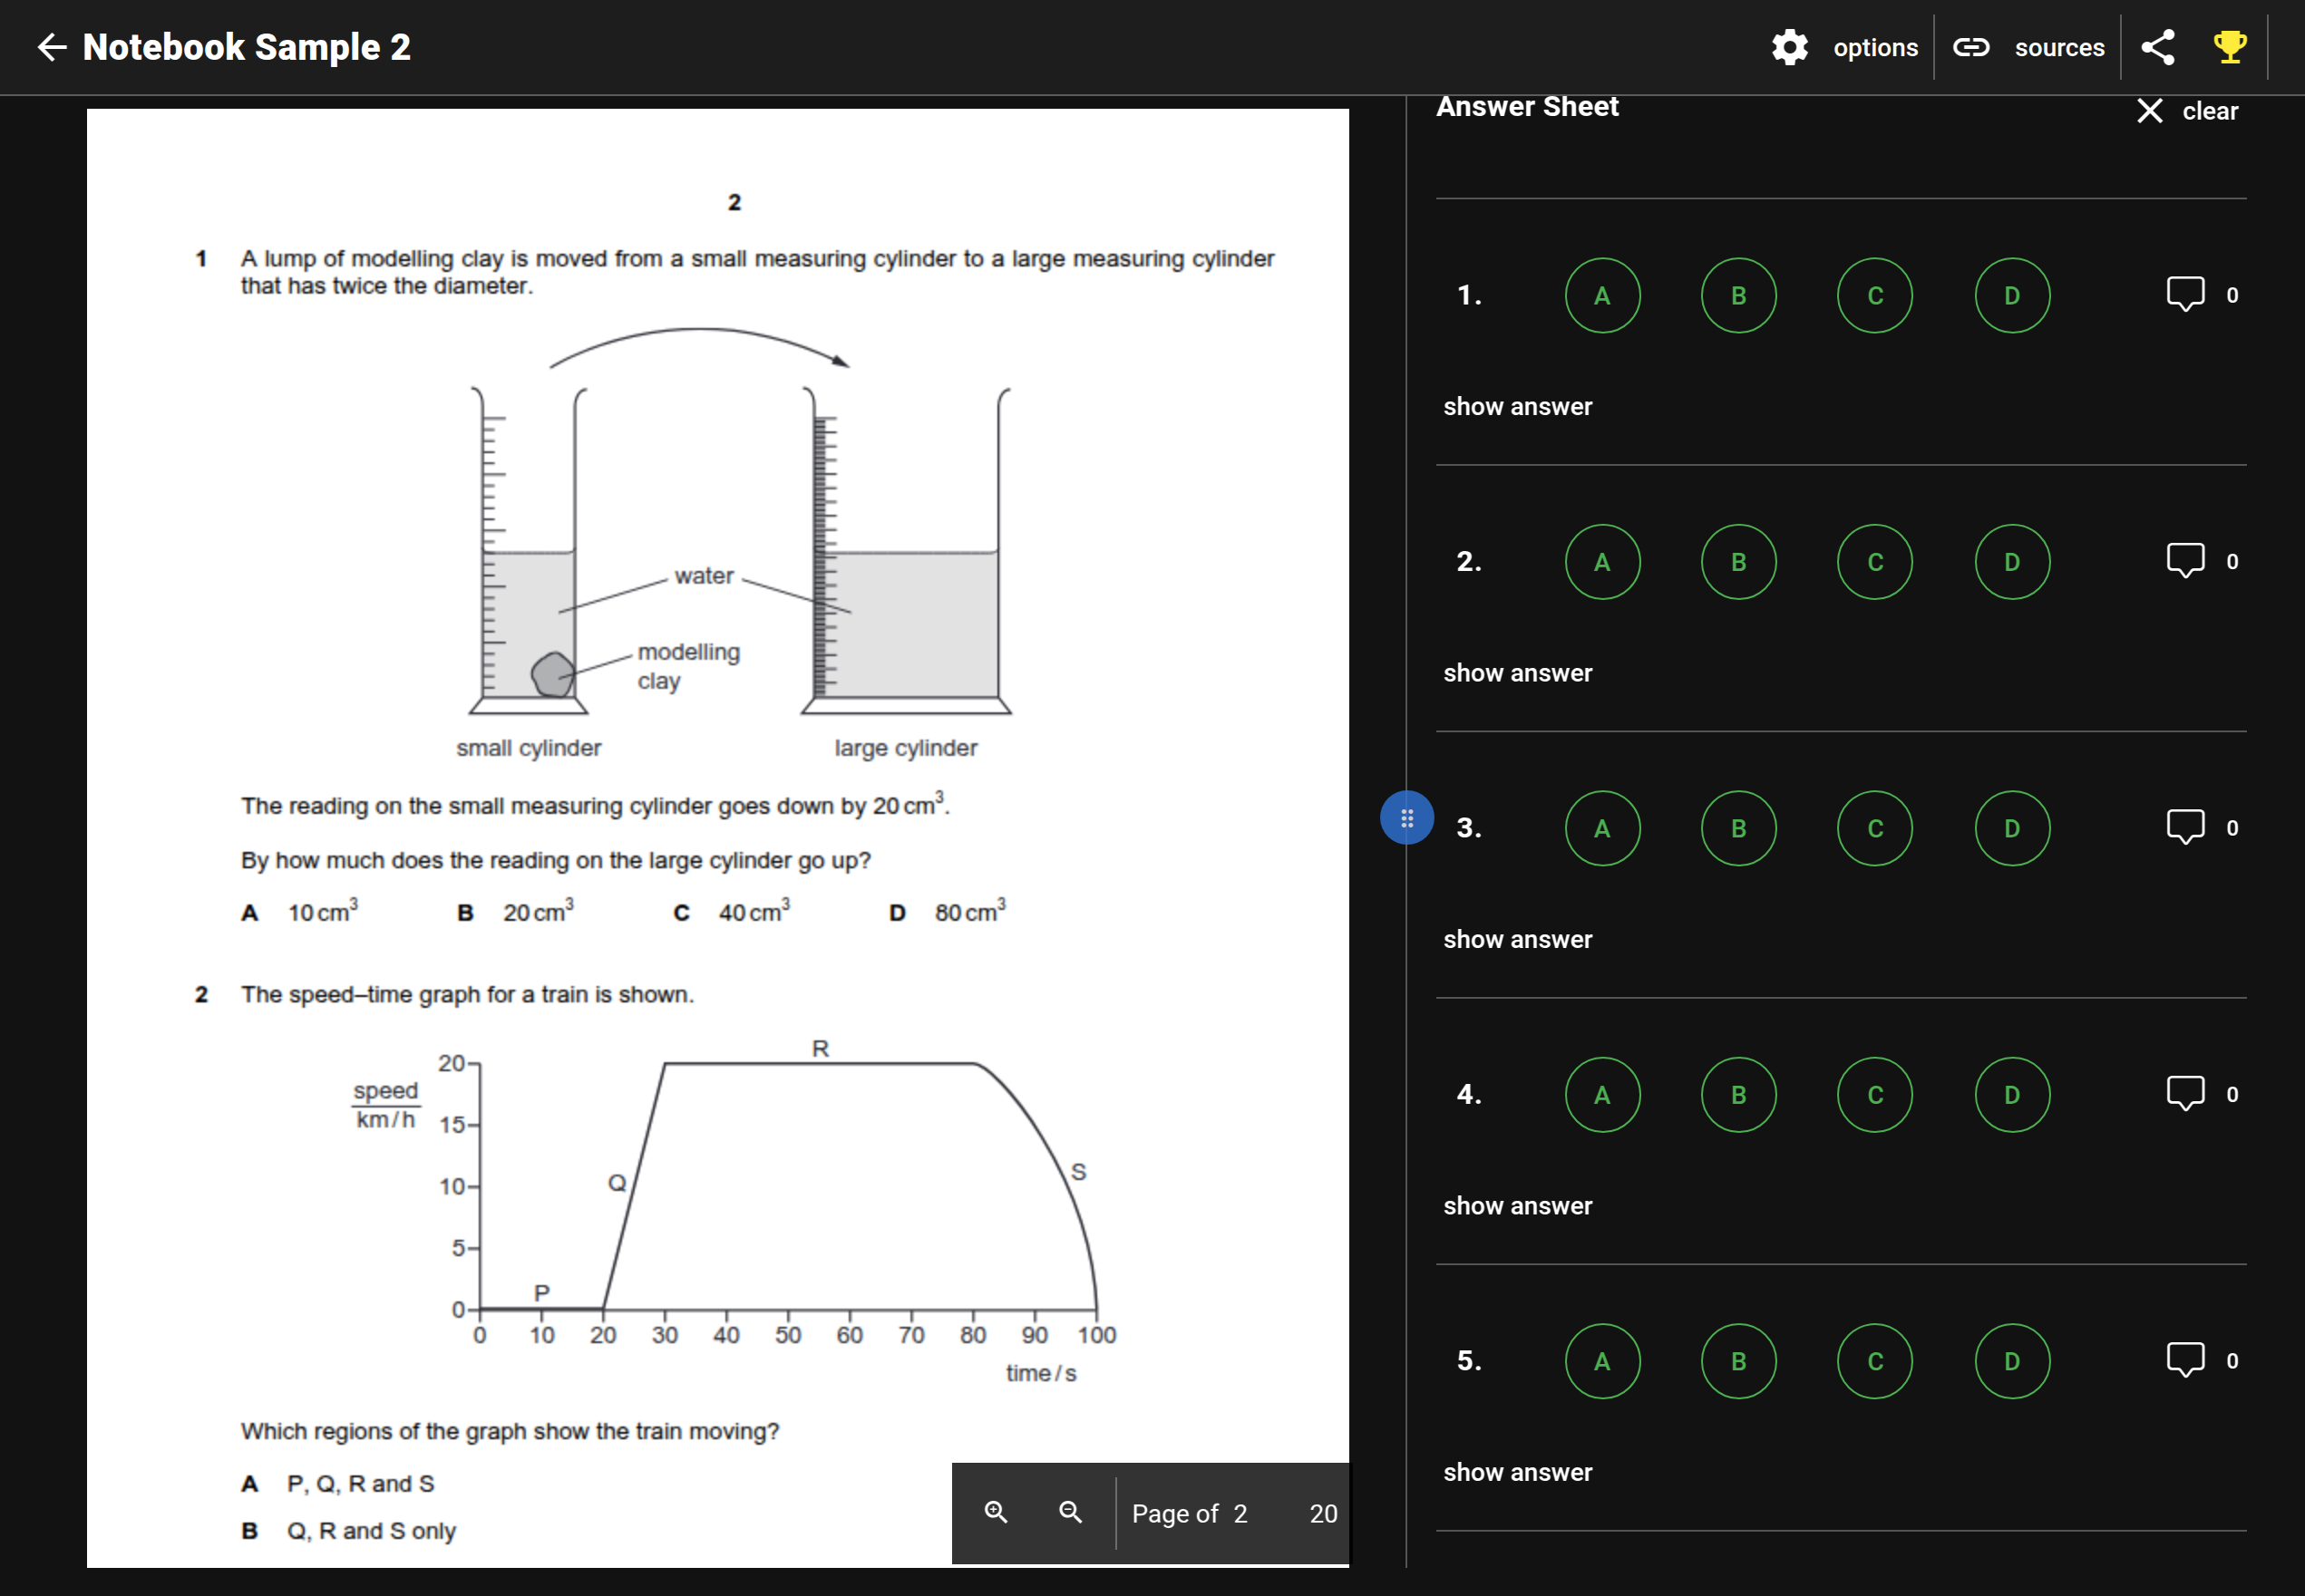2305x1596 pixels.
Task: Click 'Q, R and S only' option text
Action: (x=370, y=1531)
